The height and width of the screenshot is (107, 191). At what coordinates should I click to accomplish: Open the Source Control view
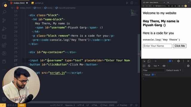pyautogui.click(x=4, y=21)
